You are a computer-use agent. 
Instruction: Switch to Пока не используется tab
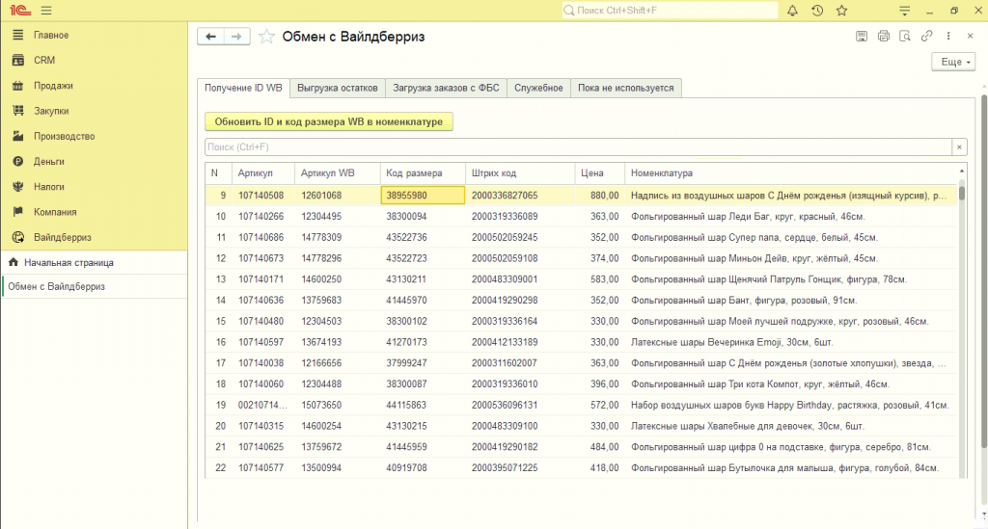click(x=625, y=88)
